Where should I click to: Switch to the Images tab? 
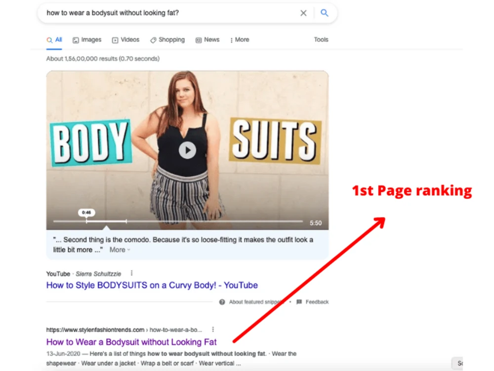click(x=87, y=40)
